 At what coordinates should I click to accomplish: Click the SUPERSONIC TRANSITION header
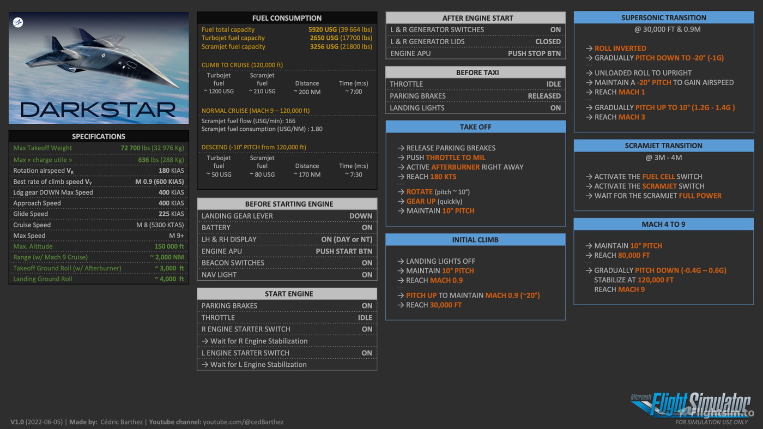(663, 17)
